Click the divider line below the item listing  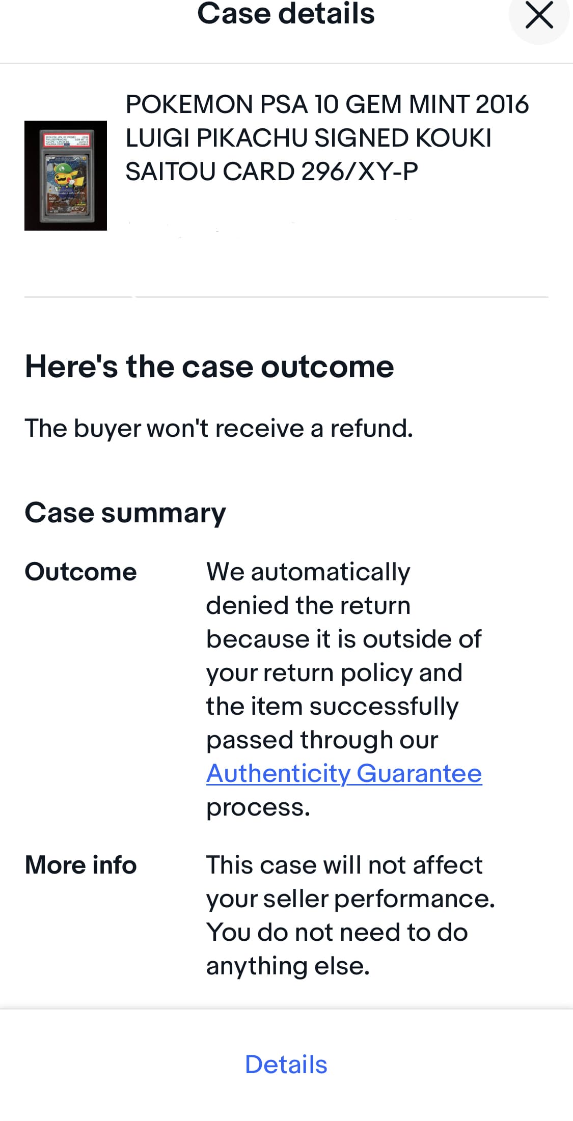[286, 297]
